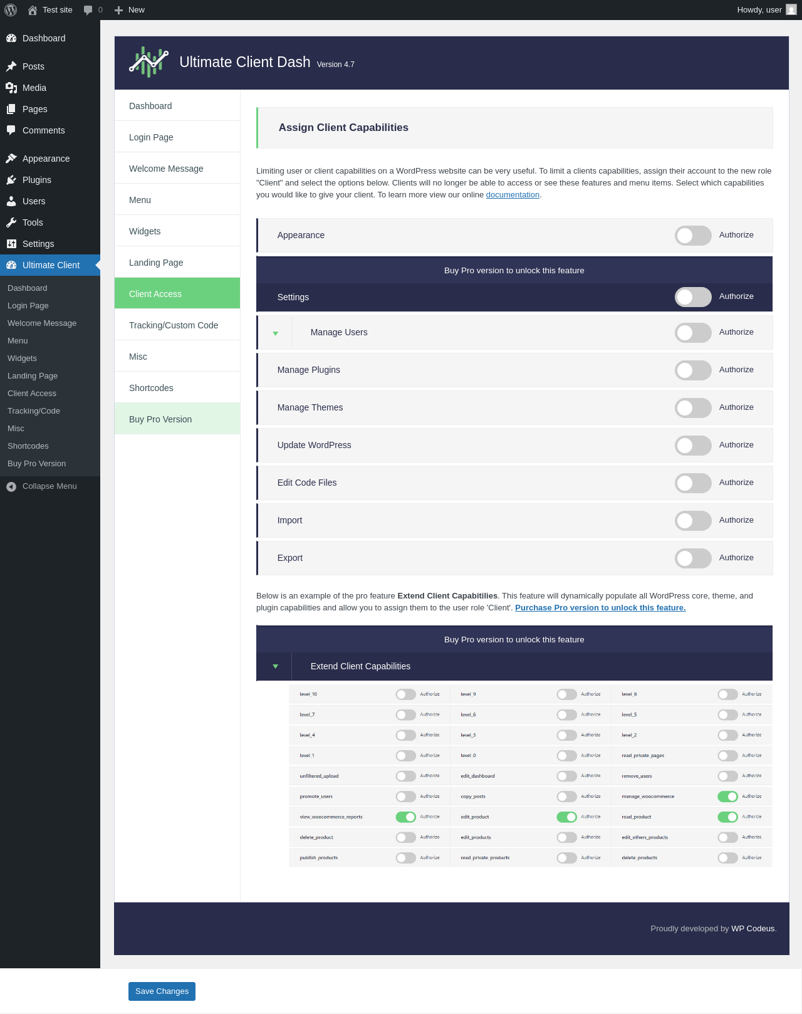
Task: Click the Test site link in admin bar
Action: [x=50, y=10]
